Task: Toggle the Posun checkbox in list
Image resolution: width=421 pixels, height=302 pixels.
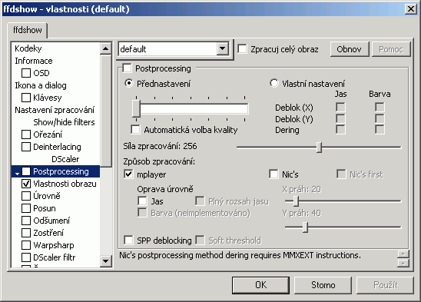Action: (x=26, y=208)
